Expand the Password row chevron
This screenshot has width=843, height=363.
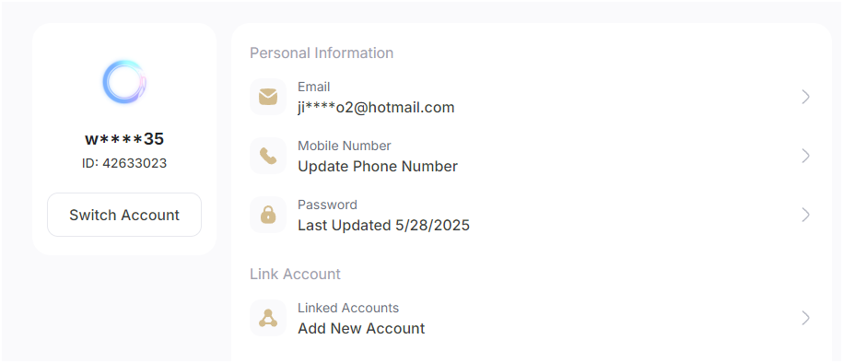(x=805, y=215)
